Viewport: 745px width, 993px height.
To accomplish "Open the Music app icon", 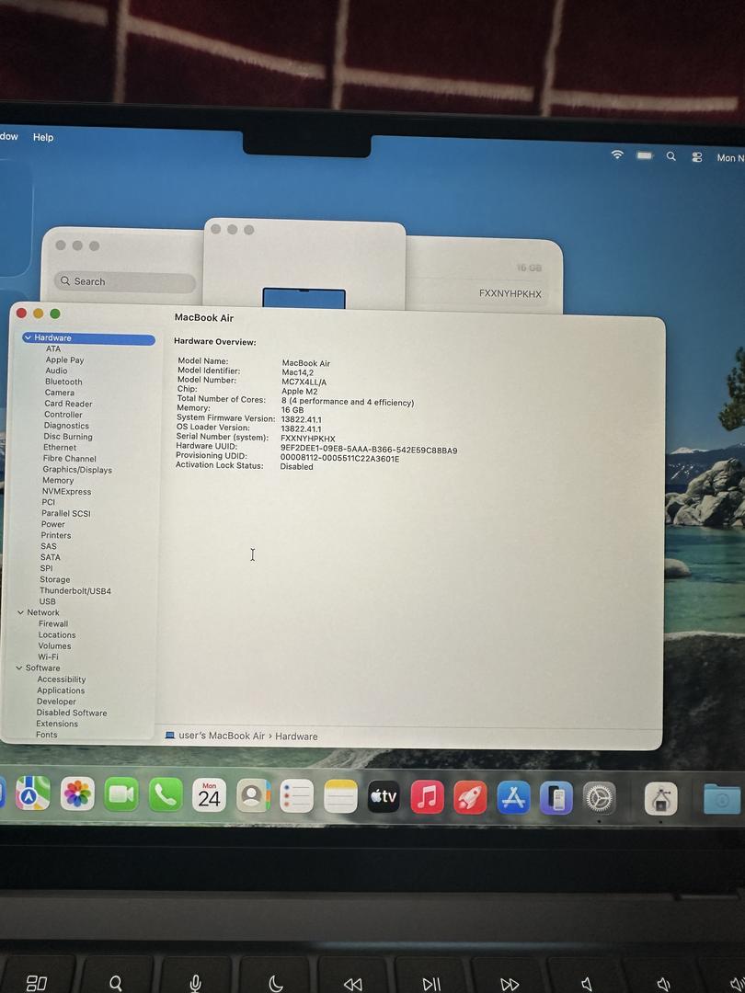I will [427, 796].
